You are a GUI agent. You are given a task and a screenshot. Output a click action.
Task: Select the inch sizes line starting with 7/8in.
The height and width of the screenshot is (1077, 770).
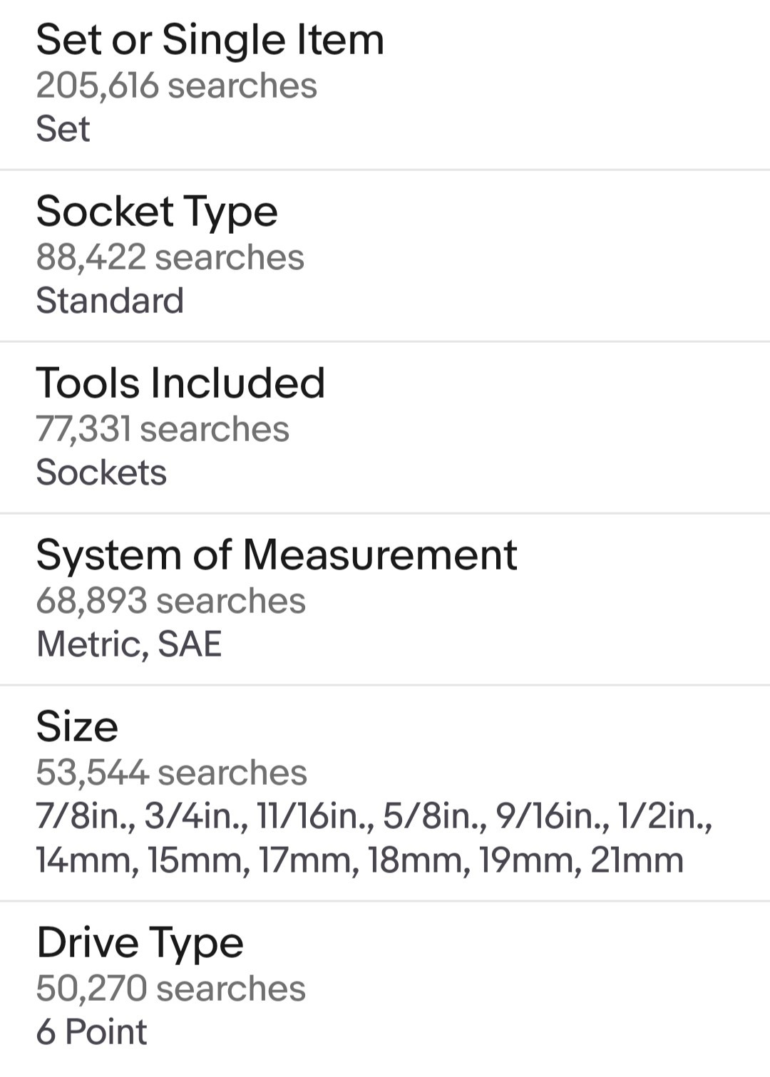click(x=374, y=817)
